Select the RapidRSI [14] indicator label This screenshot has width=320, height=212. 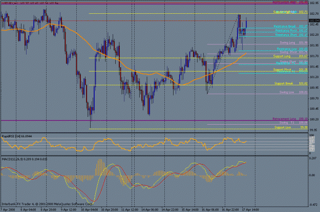(17, 136)
